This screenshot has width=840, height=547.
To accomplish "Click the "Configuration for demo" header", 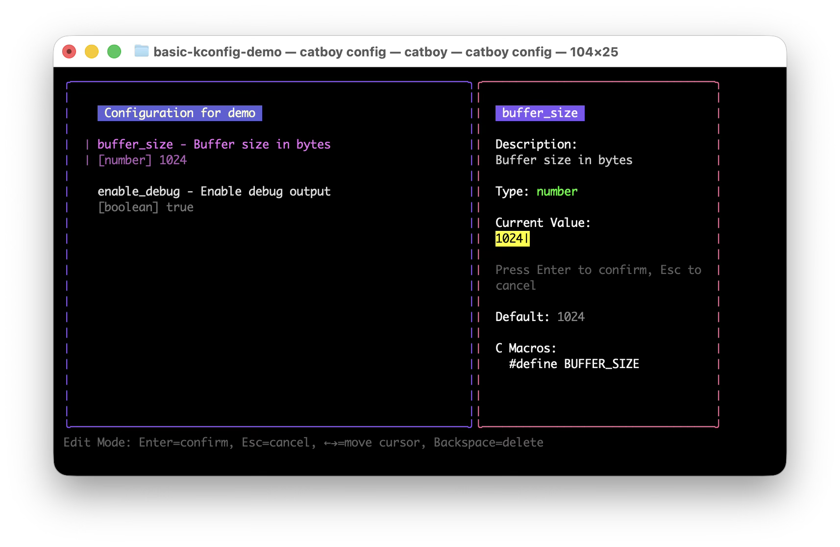I will coord(179,113).
